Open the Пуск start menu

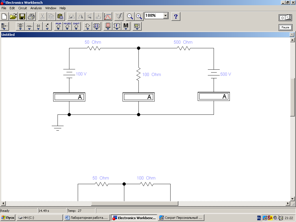(x=8, y=218)
